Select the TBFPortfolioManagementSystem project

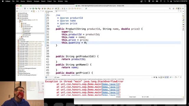[x=28, y=75]
